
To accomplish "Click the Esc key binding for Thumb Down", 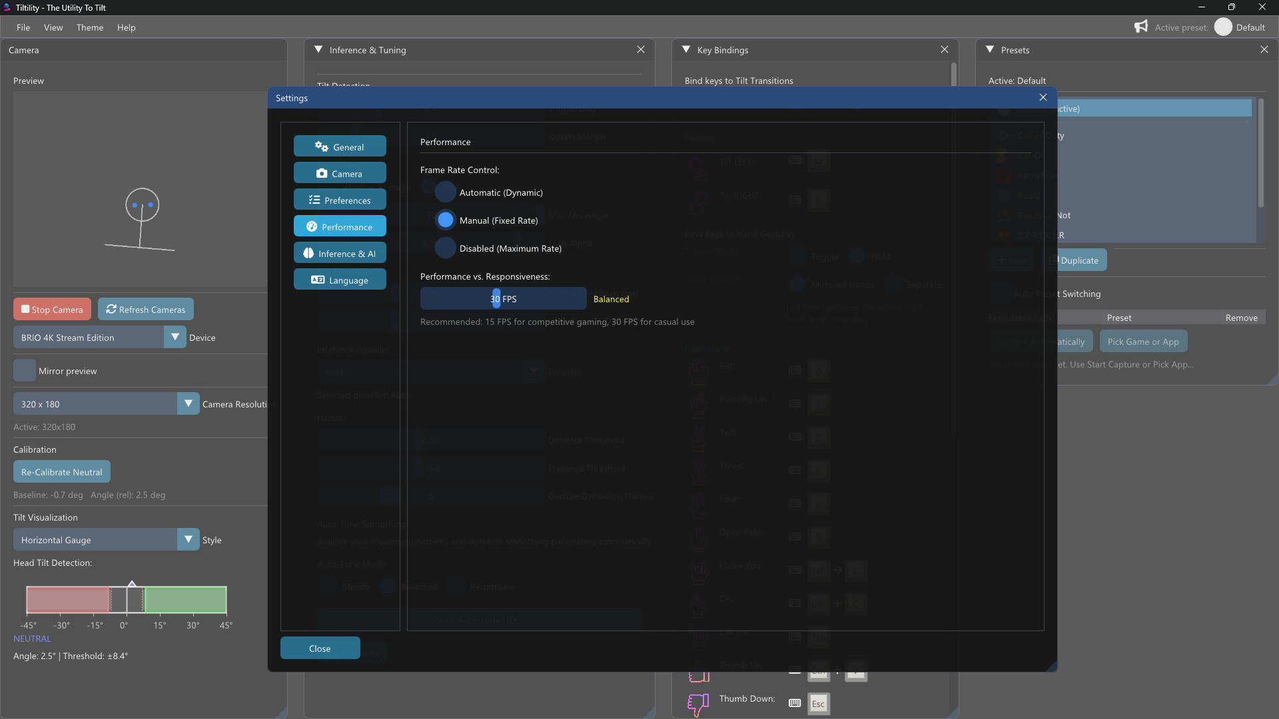I will point(818,704).
